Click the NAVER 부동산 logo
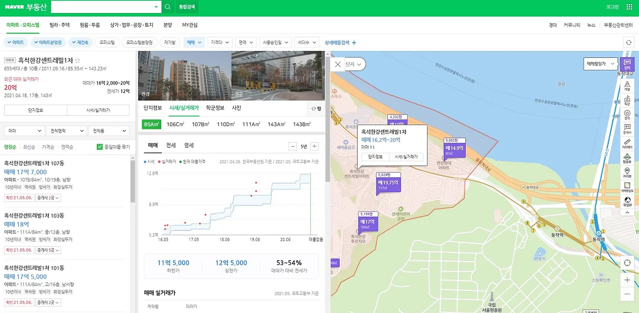This screenshot has height=313, width=639. pos(25,7)
